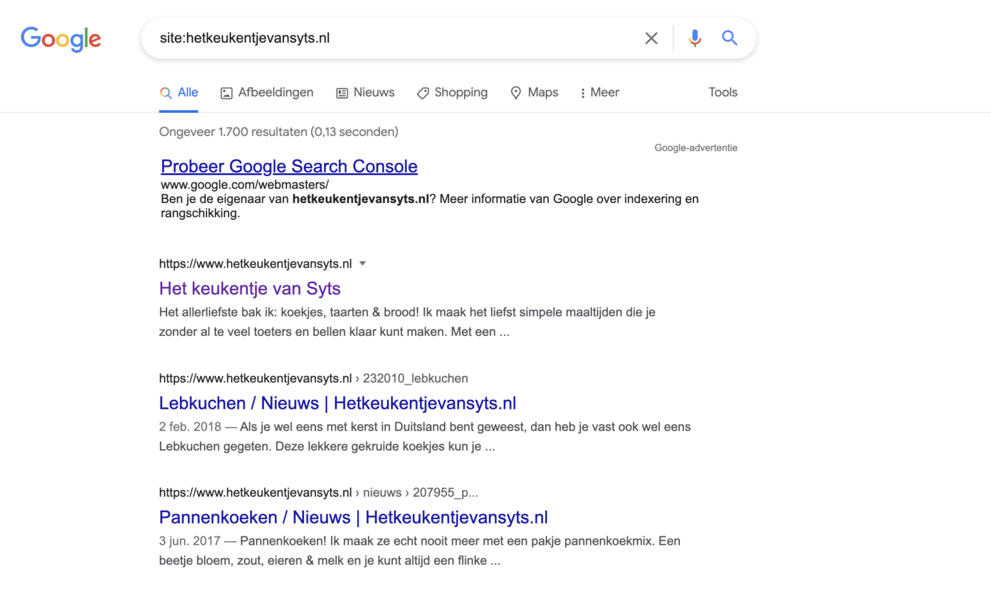Screen dimensions: 991x590
Task: Click inside the search input field
Action: [387, 38]
